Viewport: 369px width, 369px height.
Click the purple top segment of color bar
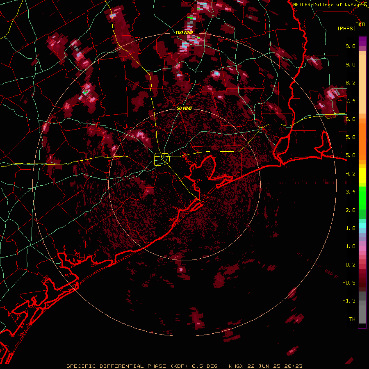coord(362,41)
